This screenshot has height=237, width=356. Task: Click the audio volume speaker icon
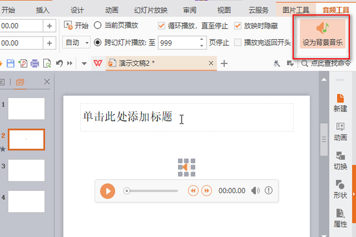(x=255, y=191)
